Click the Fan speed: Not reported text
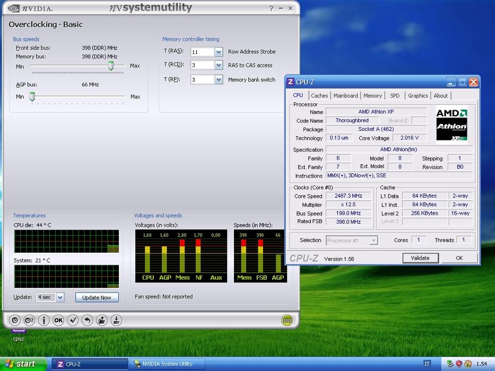Screen dimensions: 495x371 click(x=163, y=297)
